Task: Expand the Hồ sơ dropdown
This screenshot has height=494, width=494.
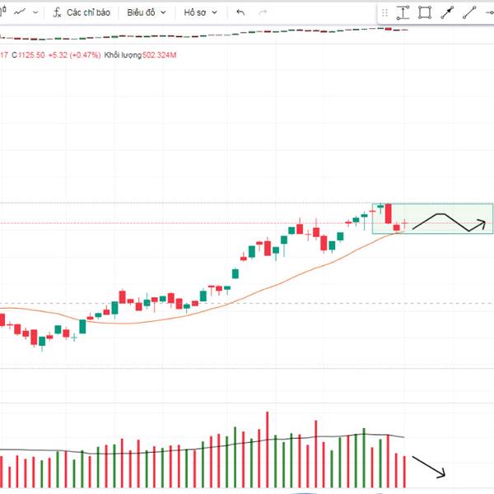Action: (200, 12)
